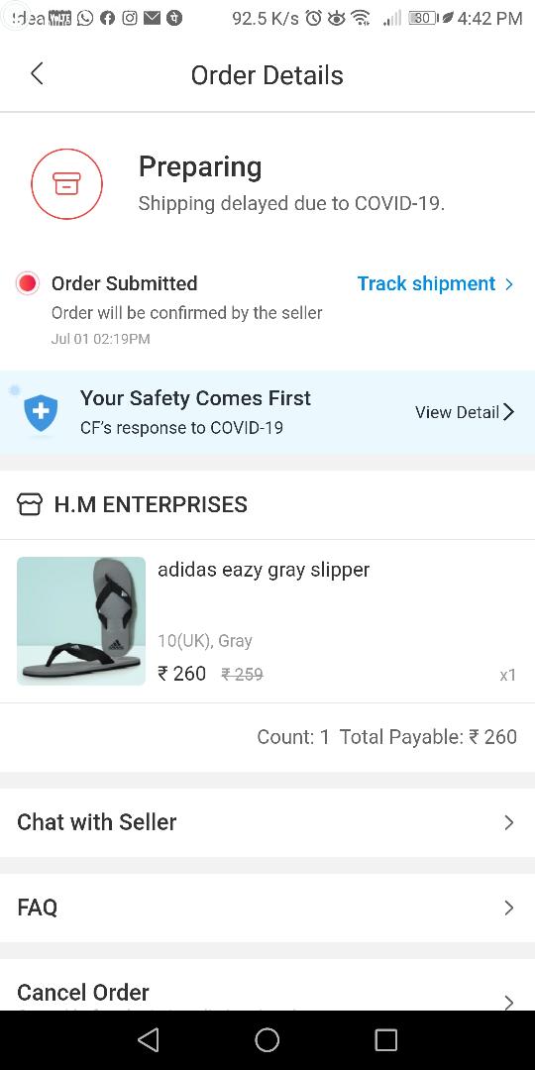Open the Chat with Seller option
Screen dimensions: 535x1070
pyautogui.click(x=267, y=822)
